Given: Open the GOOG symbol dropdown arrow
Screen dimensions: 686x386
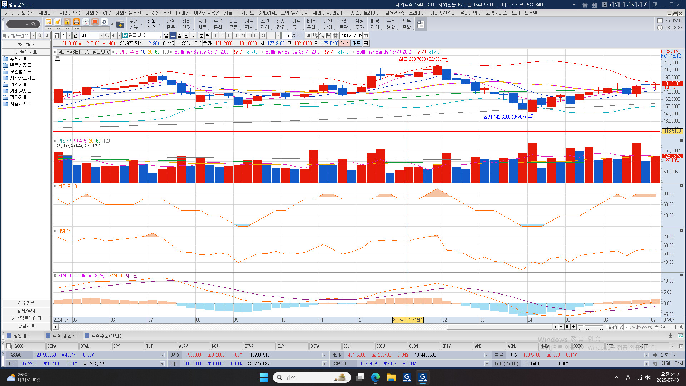Looking at the screenshot, I should pos(101,35).
